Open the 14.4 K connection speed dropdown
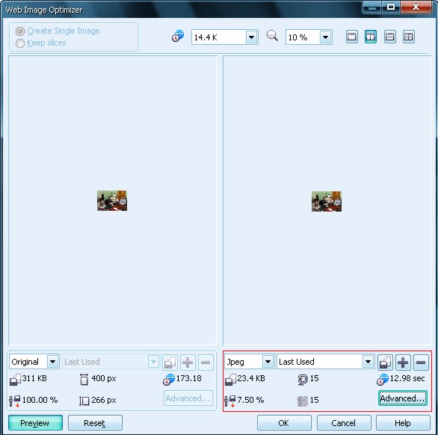 (x=251, y=37)
